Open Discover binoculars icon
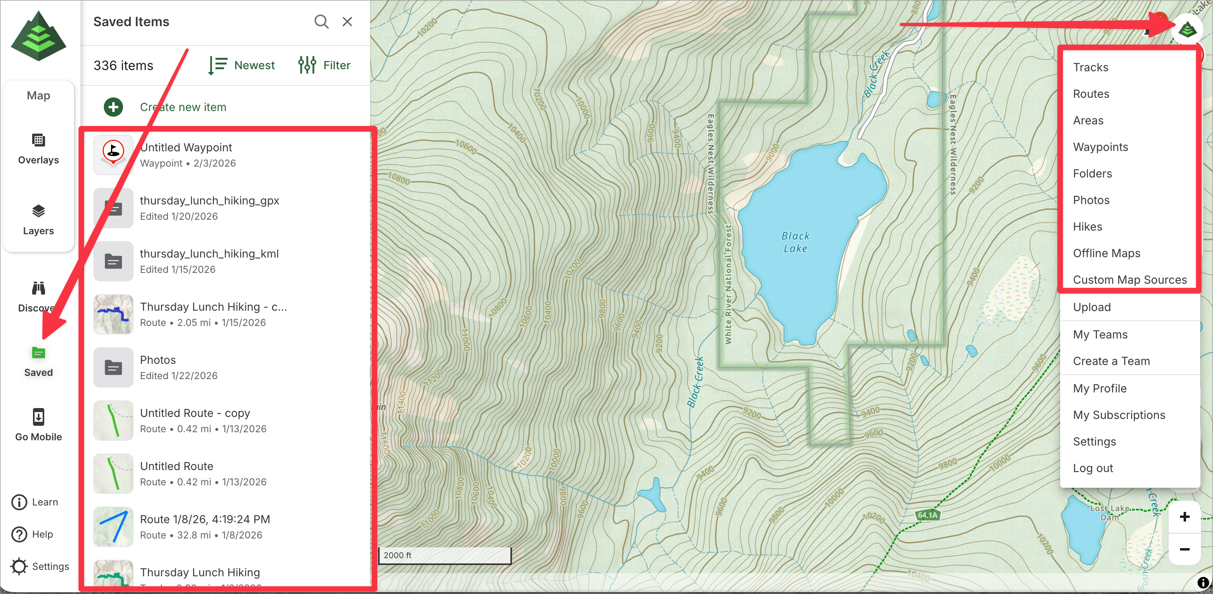The width and height of the screenshot is (1213, 594). [38, 288]
